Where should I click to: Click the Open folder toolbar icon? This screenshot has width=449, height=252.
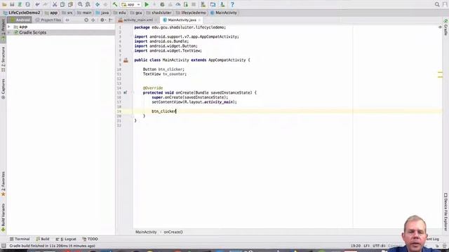(x=5, y=5)
